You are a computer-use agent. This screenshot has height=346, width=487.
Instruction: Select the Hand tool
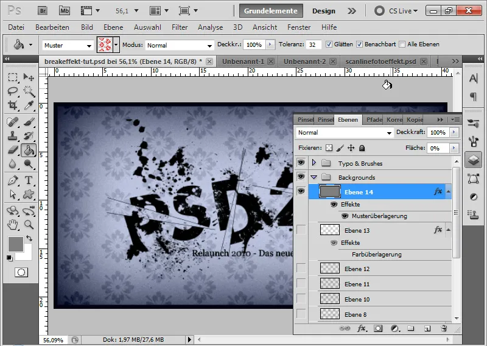[x=13, y=224]
